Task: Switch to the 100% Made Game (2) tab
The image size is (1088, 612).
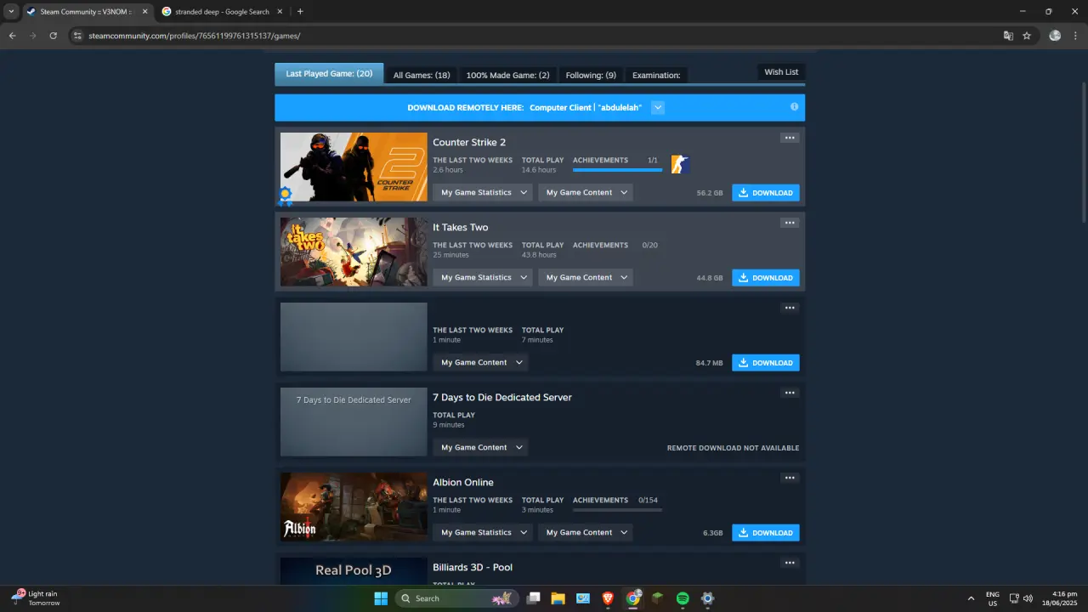Action: click(507, 75)
